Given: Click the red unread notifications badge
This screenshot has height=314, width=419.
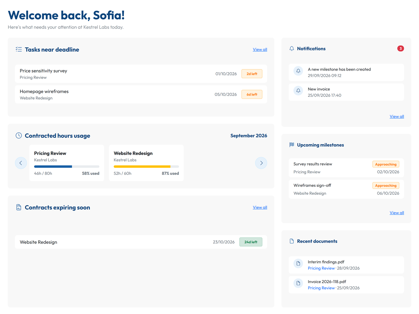Looking at the screenshot, I should tap(400, 48).
